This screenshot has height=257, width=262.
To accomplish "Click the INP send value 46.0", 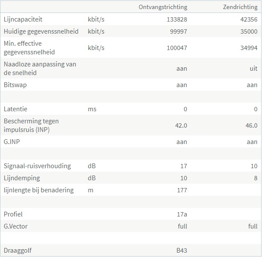I will tap(250, 125).
